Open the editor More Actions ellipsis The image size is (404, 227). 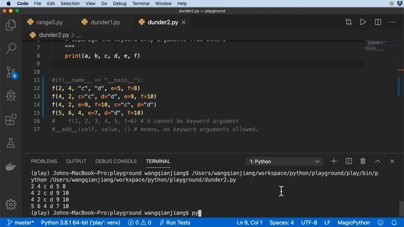(392, 23)
